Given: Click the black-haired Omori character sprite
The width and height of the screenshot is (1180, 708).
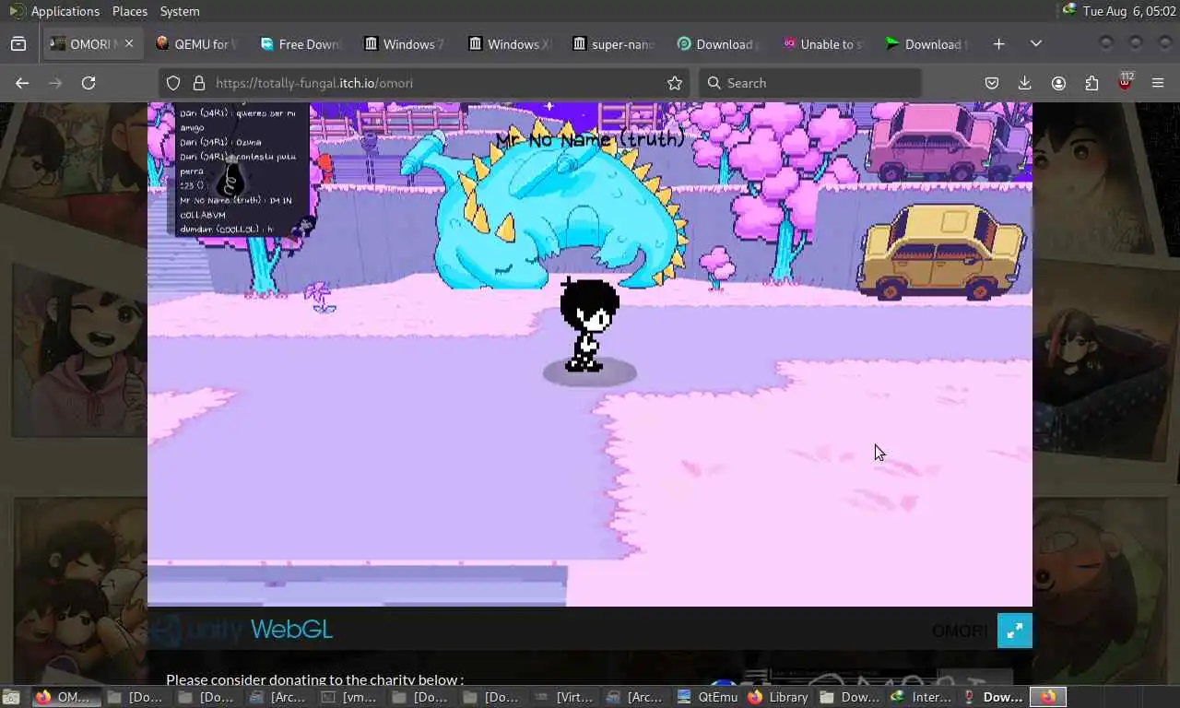Looking at the screenshot, I should click(588, 324).
